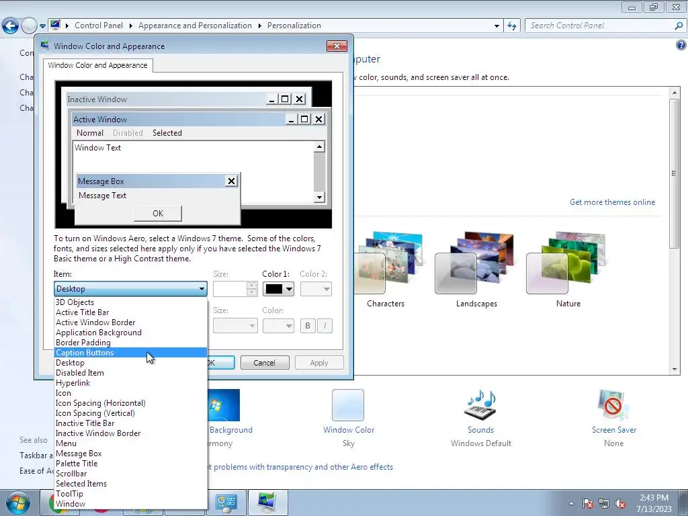Click the Forward navigation button
This screenshot has height=516, width=688.
29,26
